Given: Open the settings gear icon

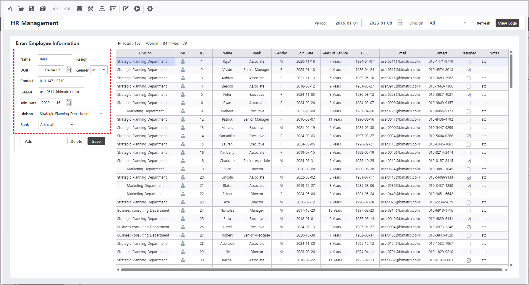Looking at the screenshot, I should [x=150, y=9].
